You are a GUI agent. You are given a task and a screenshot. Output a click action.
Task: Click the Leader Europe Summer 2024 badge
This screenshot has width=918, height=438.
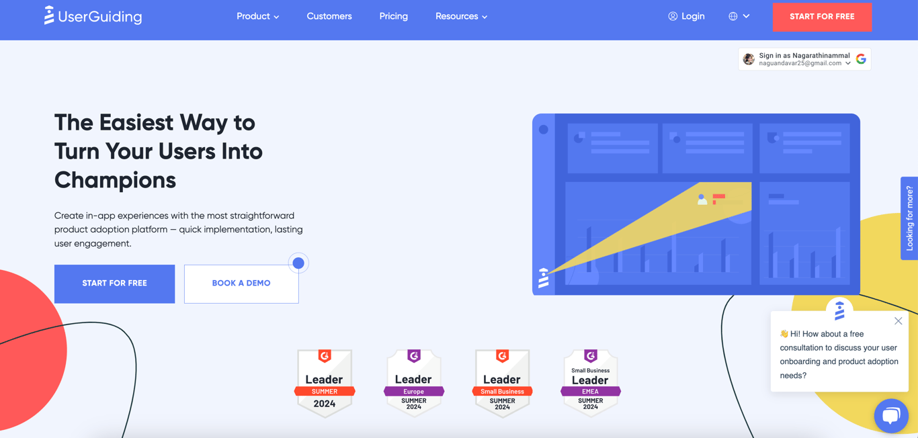tap(413, 383)
